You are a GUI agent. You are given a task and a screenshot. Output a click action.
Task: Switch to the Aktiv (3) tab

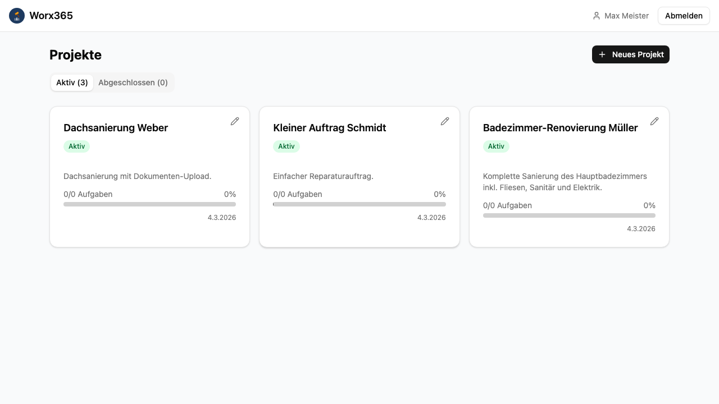(x=72, y=82)
